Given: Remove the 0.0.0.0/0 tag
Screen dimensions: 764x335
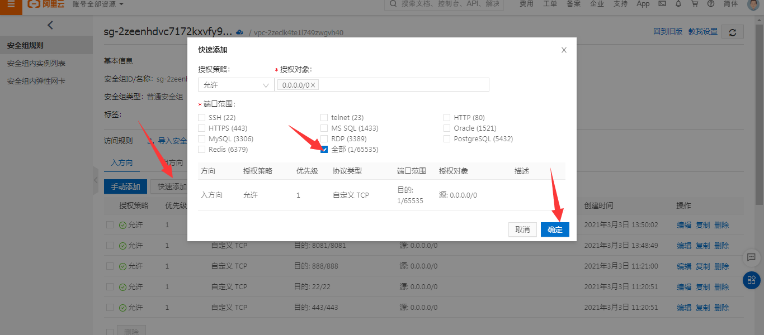Looking at the screenshot, I should pyautogui.click(x=313, y=85).
